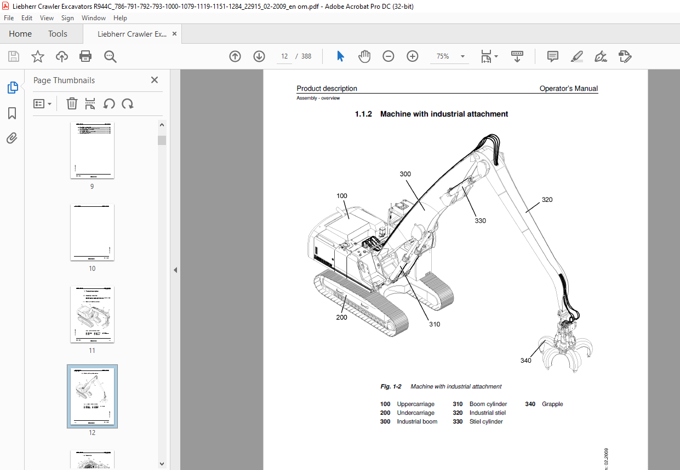Screen dimensions: 680x470
Task: Open the Sign document pen tool
Action: (x=601, y=56)
